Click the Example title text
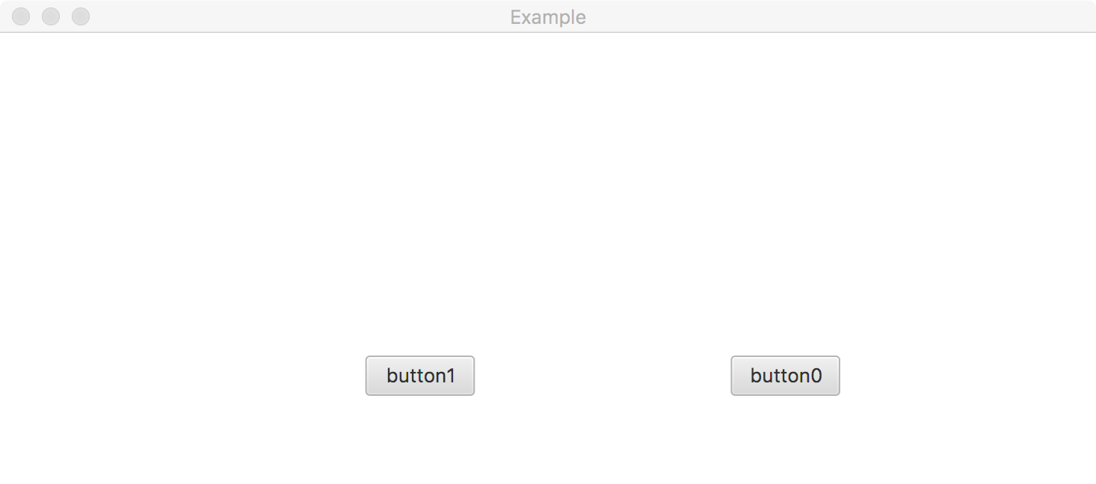This screenshot has height=484, width=1096. coord(548,17)
